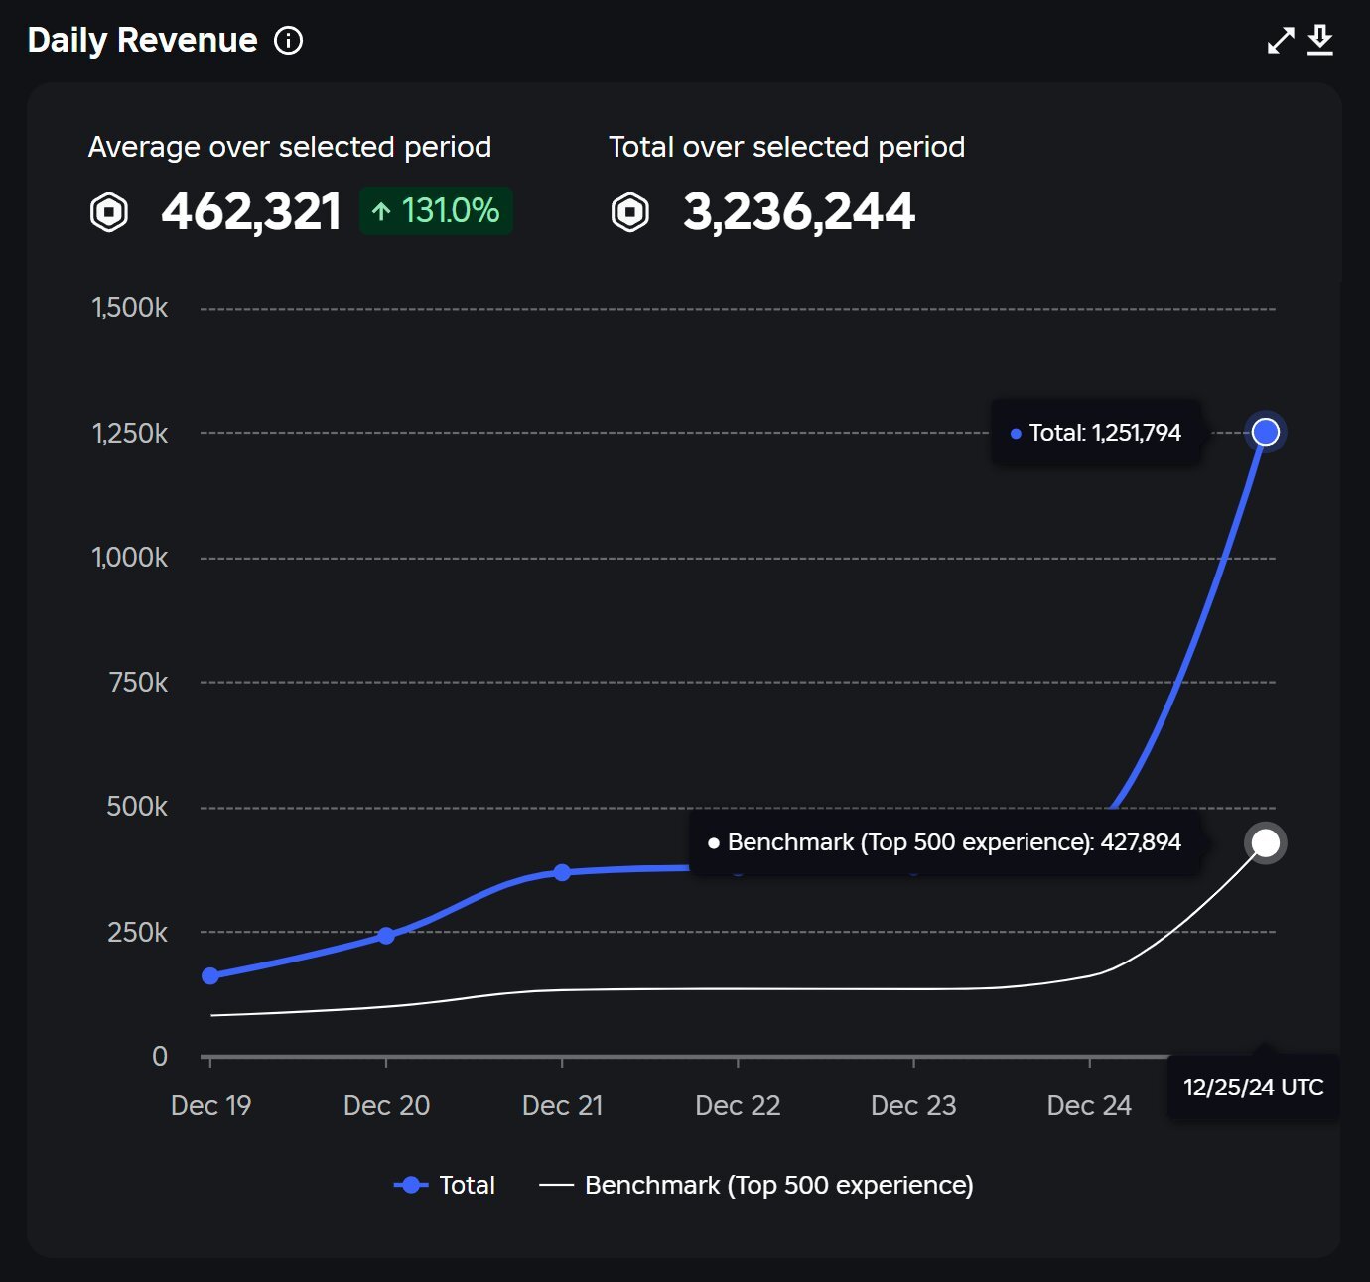Click the Dec 24 axis label
Viewport: 1370px width, 1282px height.
pos(1089,1106)
